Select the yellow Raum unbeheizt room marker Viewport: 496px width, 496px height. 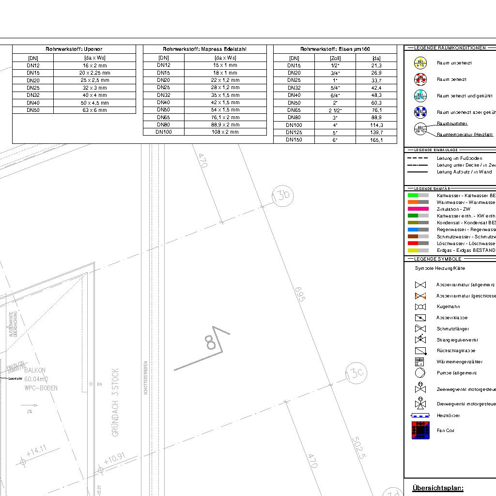(x=420, y=63)
